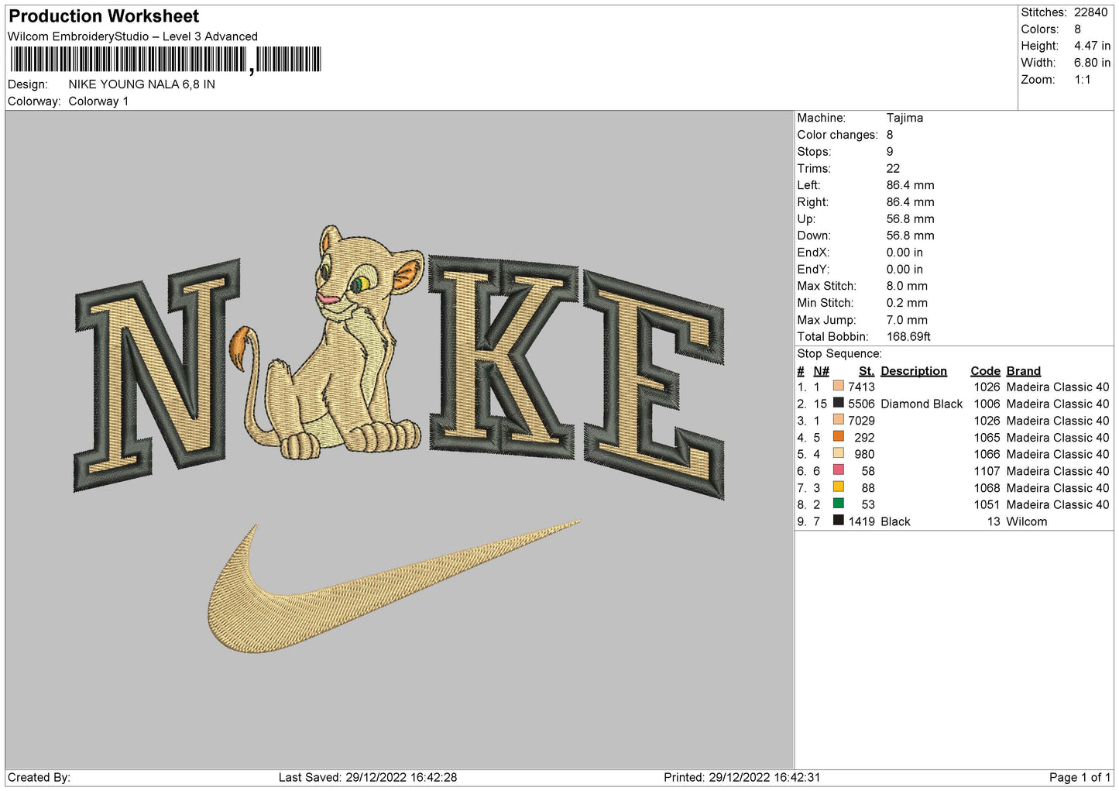Pick the green swatch for code 1051
The image size is (1119, 791).
click(838, 504)
